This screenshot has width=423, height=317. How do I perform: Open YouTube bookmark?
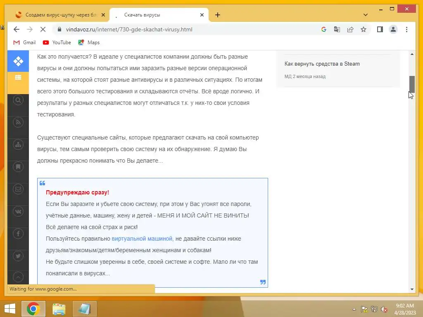pos(57,43)
